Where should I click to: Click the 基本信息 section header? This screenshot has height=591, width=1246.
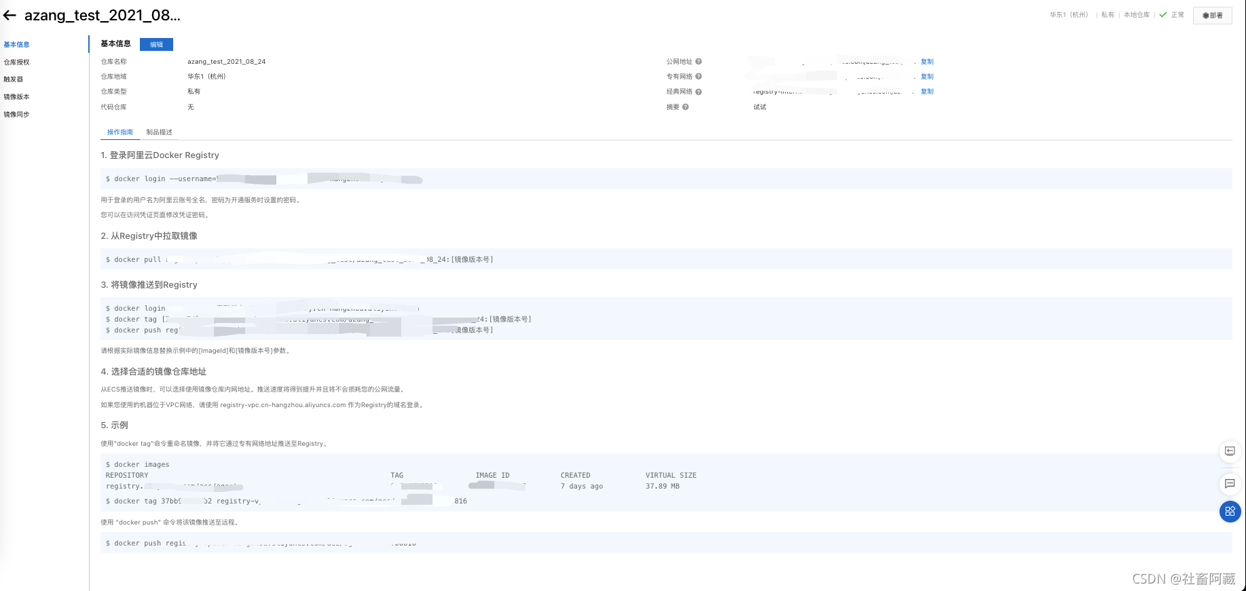point(116,44)
